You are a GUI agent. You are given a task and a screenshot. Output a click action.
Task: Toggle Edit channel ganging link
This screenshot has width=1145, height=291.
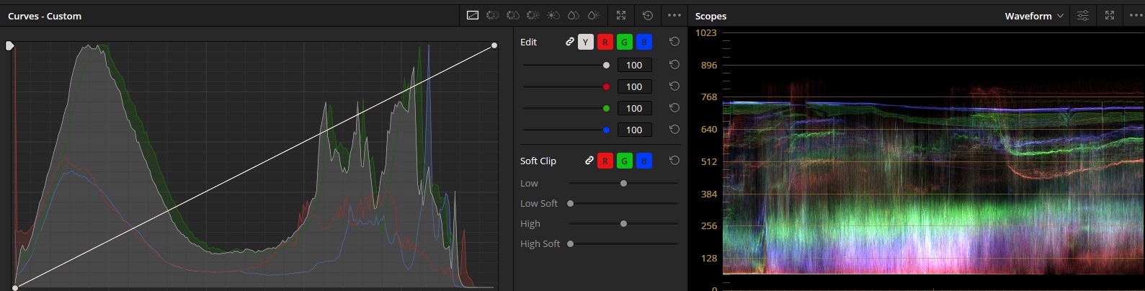point(570,42)
